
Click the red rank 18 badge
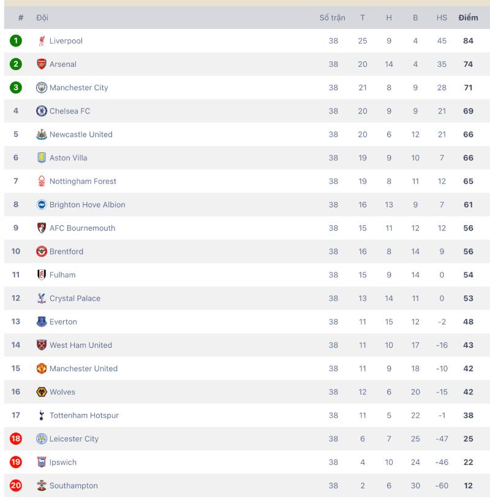point(15,439)
